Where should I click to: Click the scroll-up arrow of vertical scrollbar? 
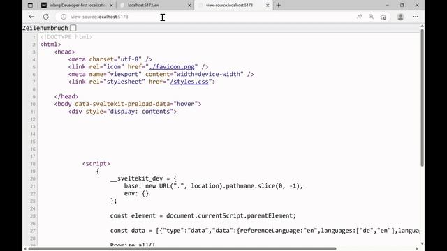pos(422,26)
